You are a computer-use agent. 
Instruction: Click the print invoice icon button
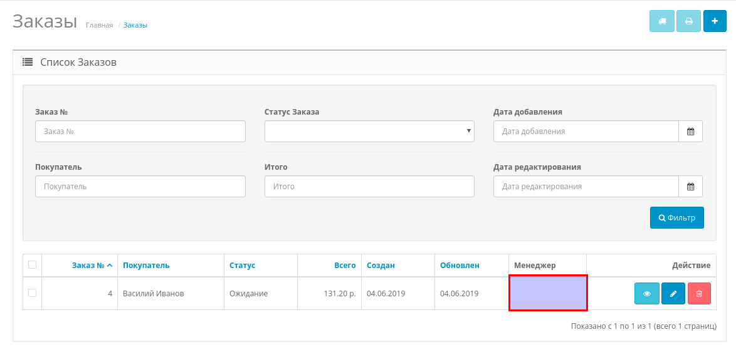(688, 21)
